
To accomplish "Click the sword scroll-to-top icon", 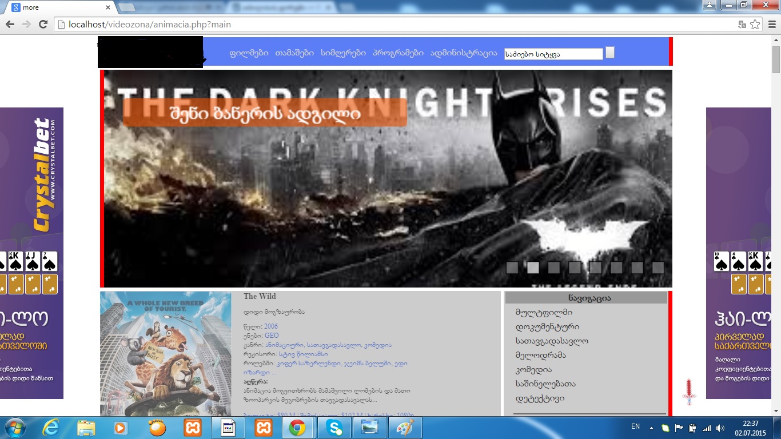I will (690, 392).
